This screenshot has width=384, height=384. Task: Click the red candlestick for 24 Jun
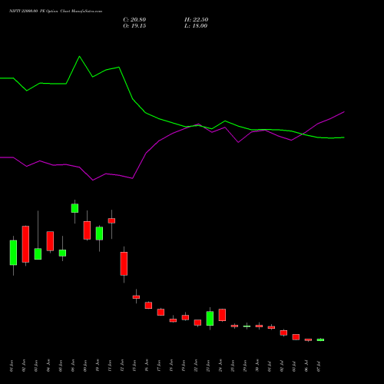(222, 315)
